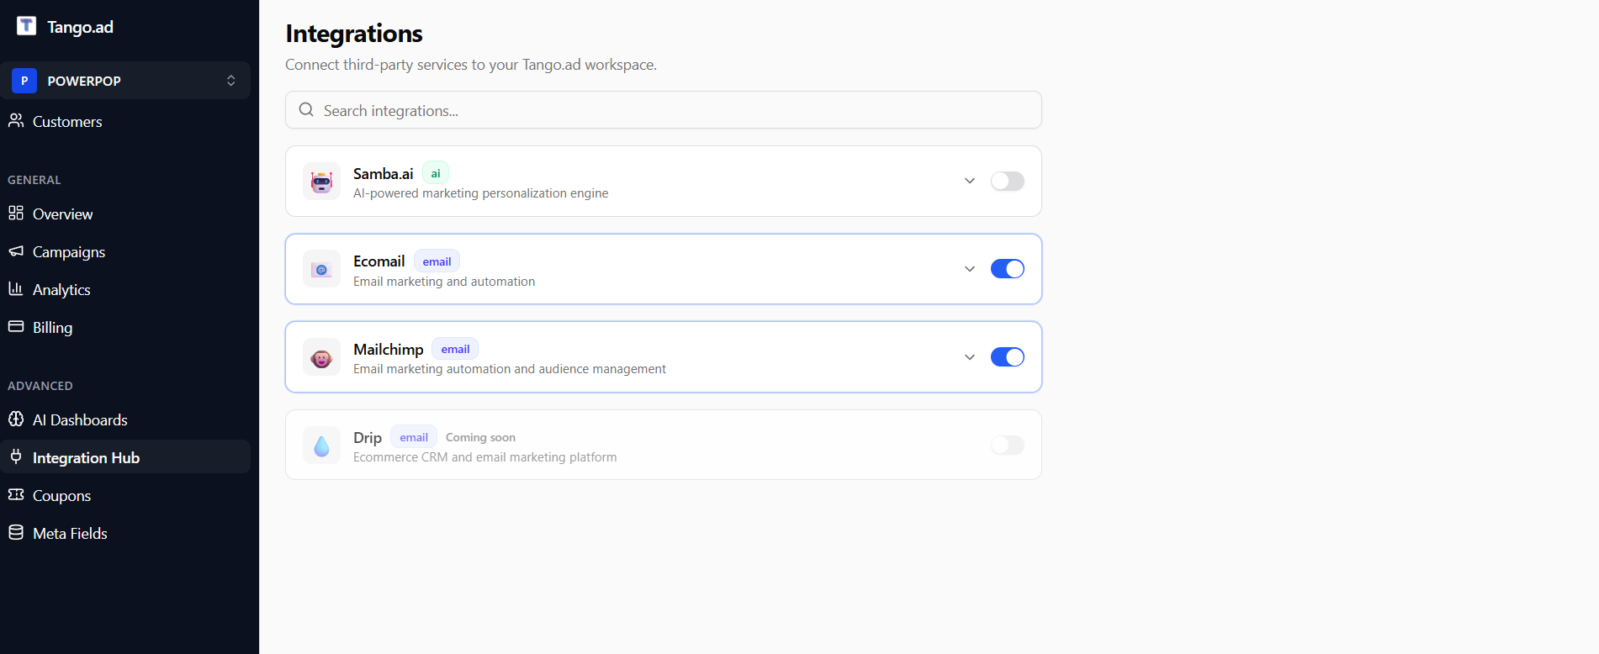Open the POWERPOP workspace switcher
The width and height of the screenshot is (1599, 654).
click(x=125, y=81)
